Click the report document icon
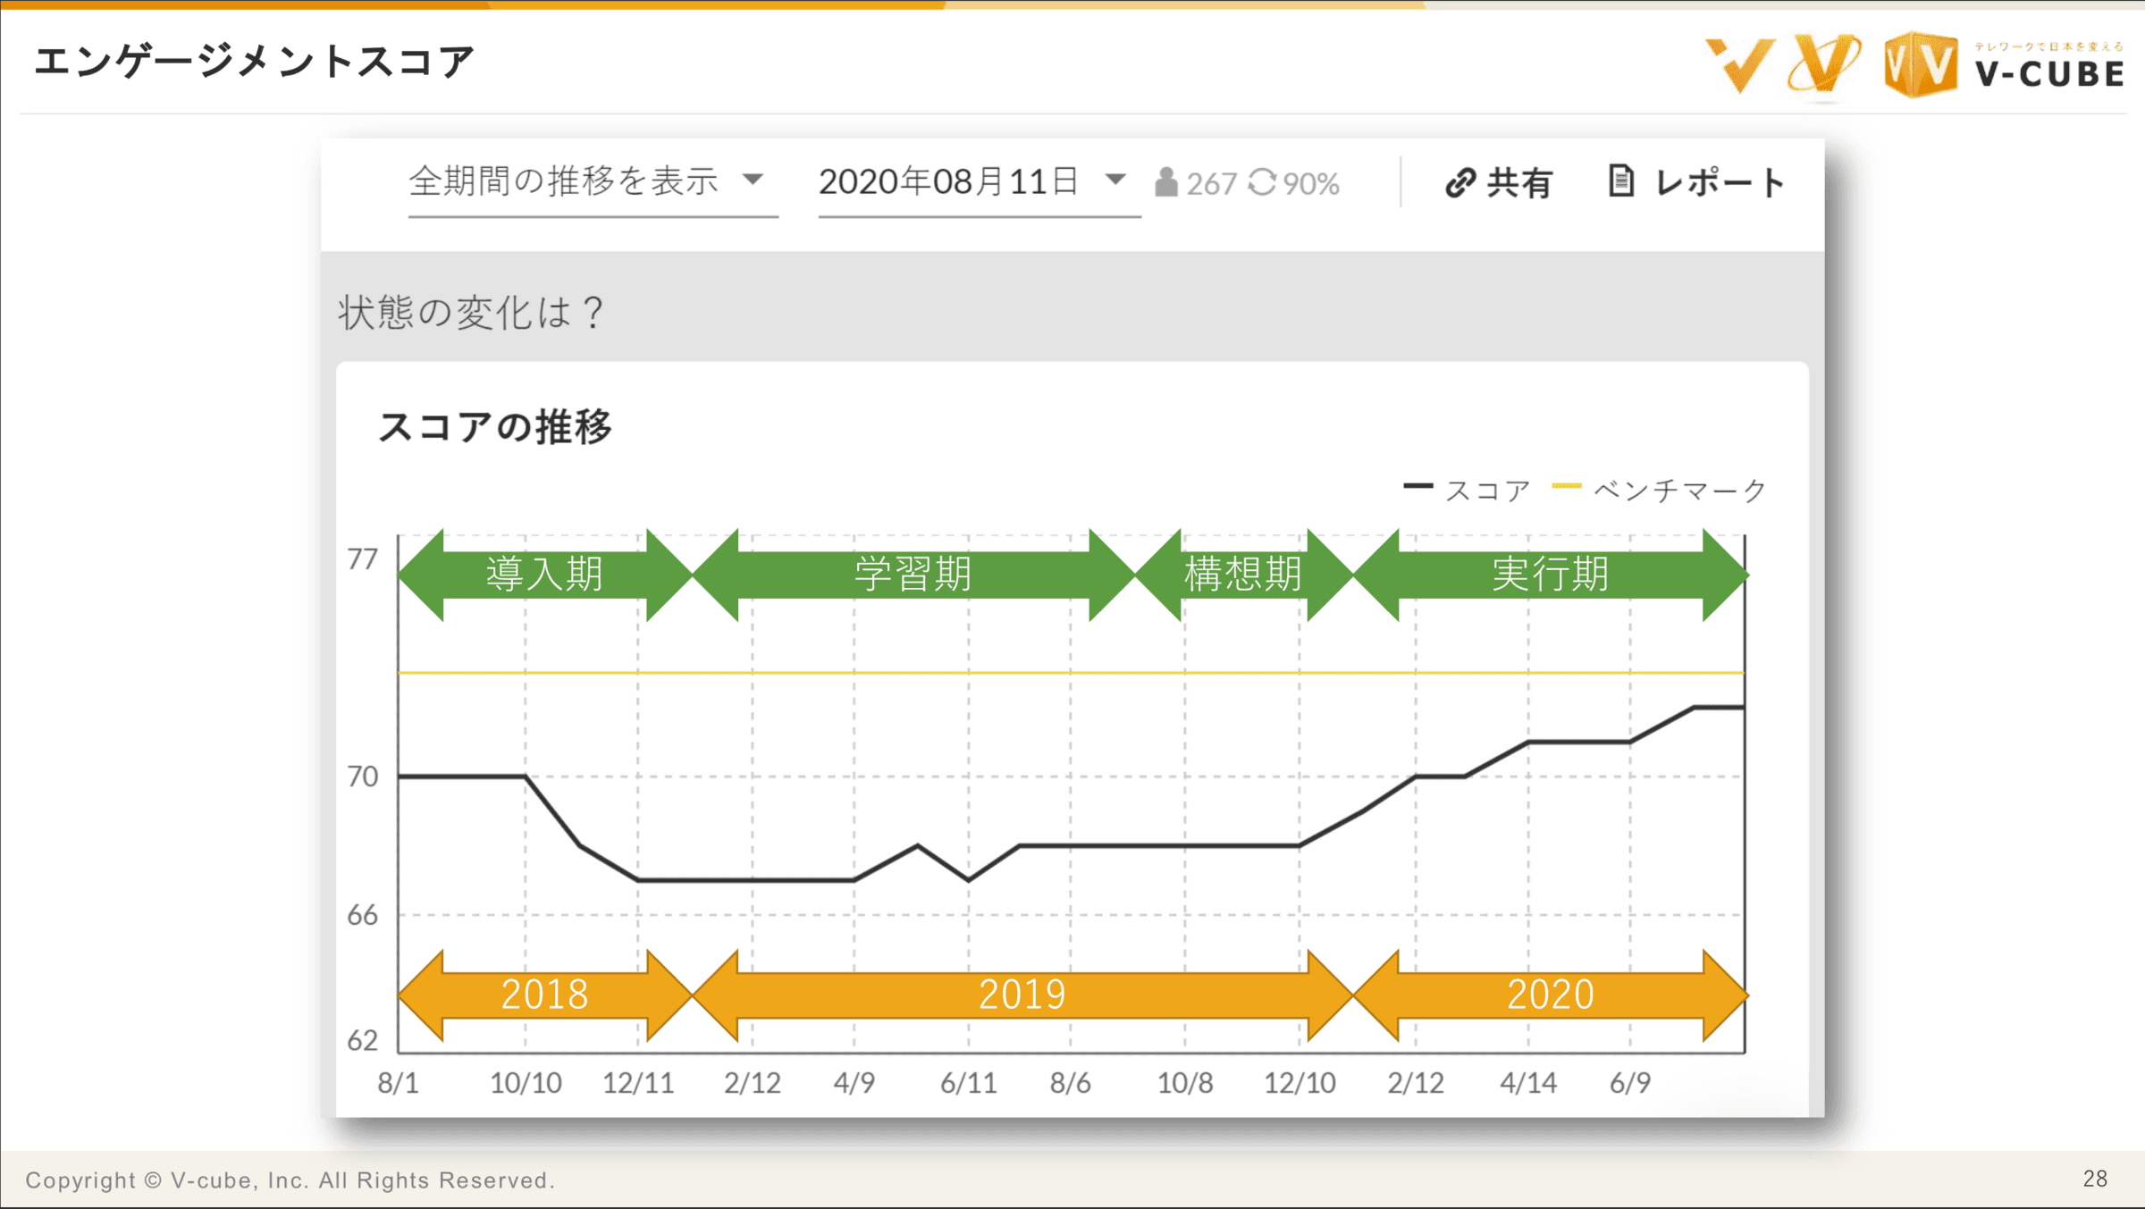This screenshot has width=2145, height=1209. (x=1620, y=181)
